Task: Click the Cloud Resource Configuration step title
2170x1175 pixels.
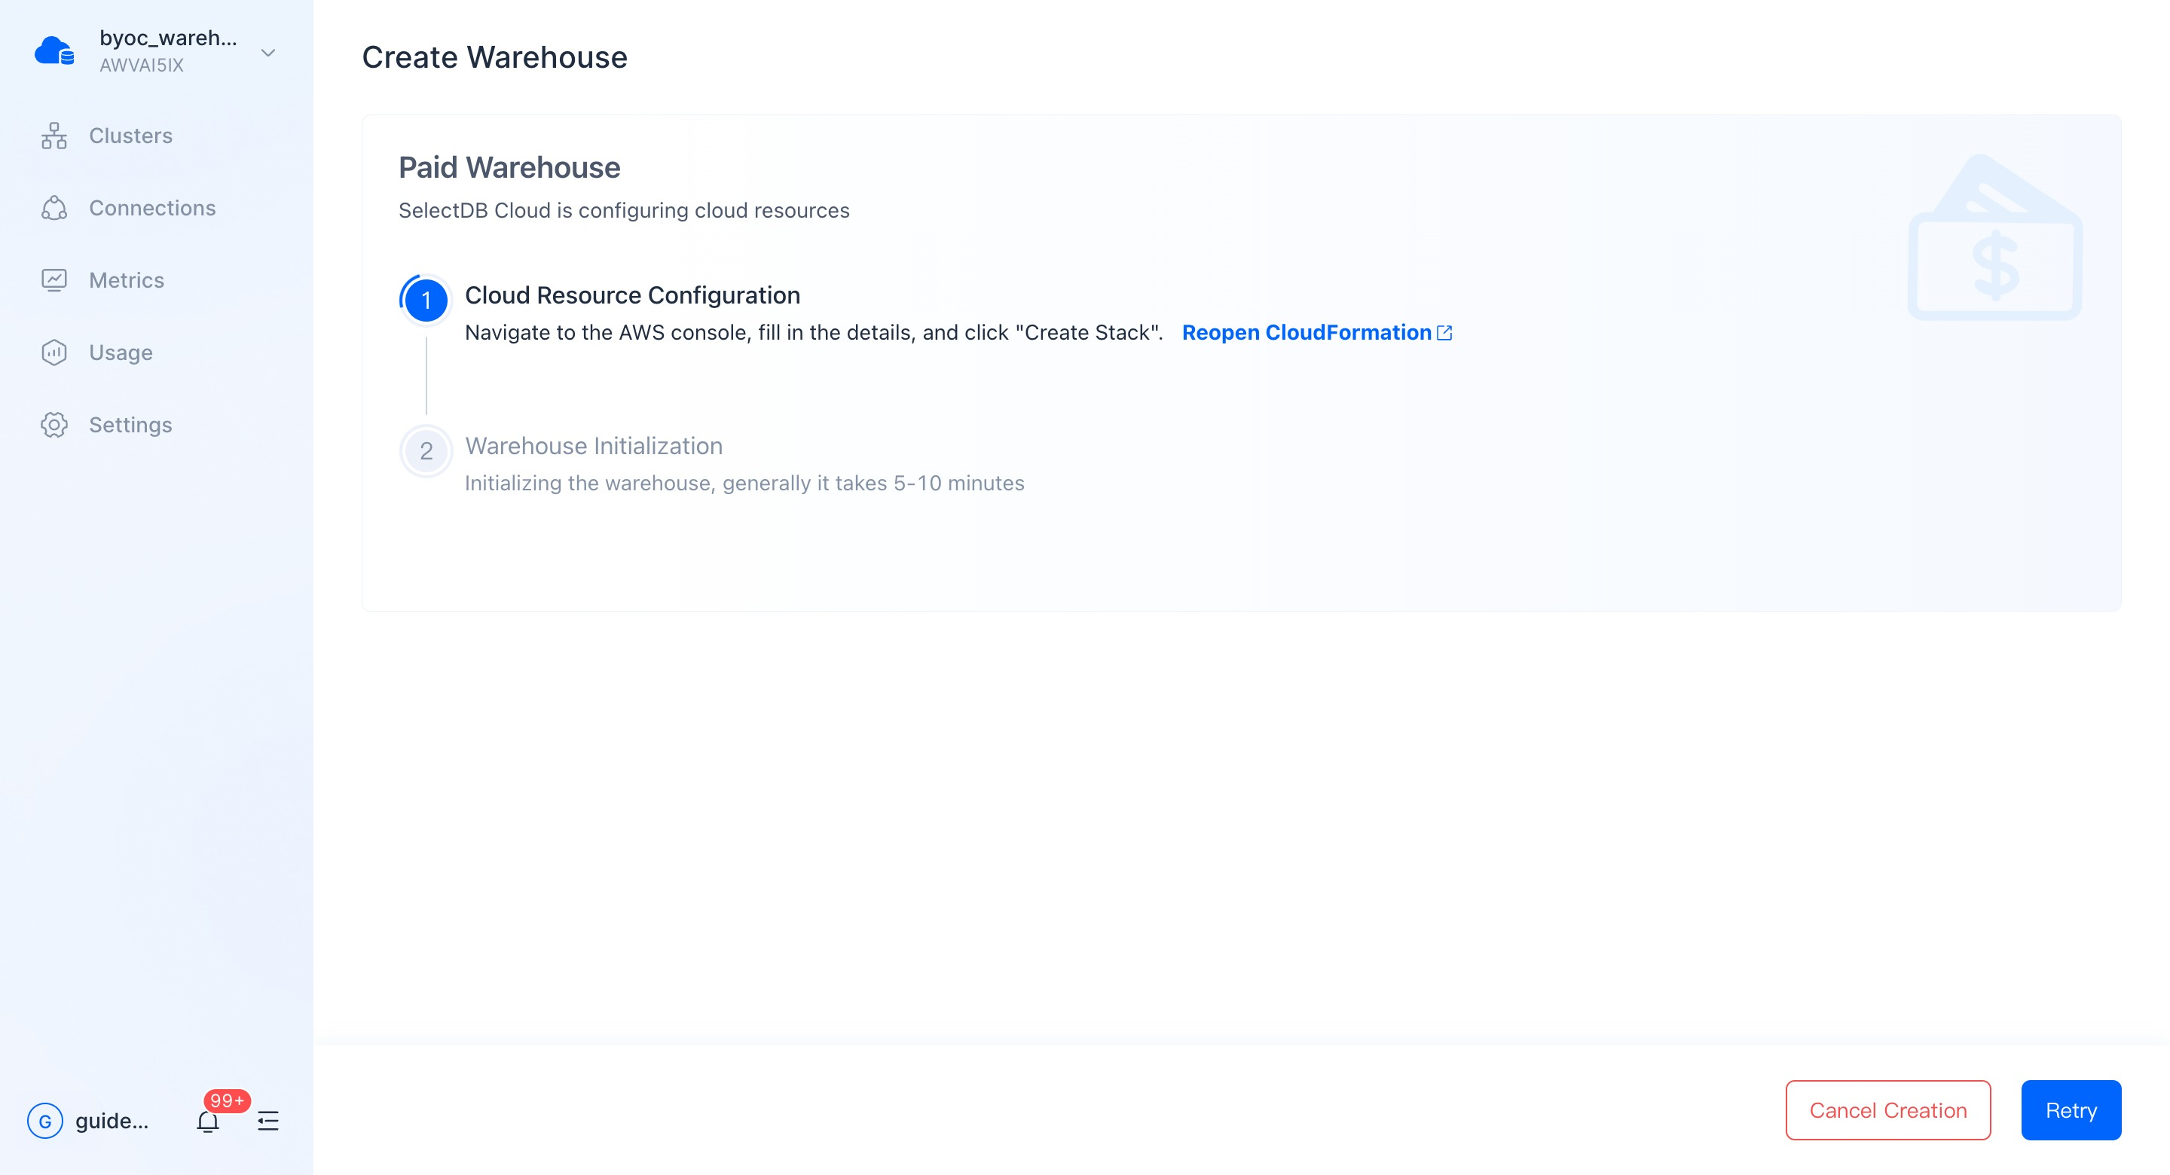Action: tap(633, 295)
